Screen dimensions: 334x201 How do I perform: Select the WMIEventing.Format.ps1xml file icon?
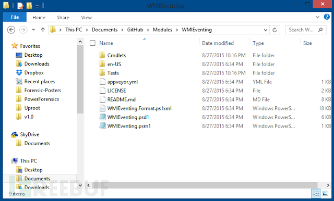(102, 108)
